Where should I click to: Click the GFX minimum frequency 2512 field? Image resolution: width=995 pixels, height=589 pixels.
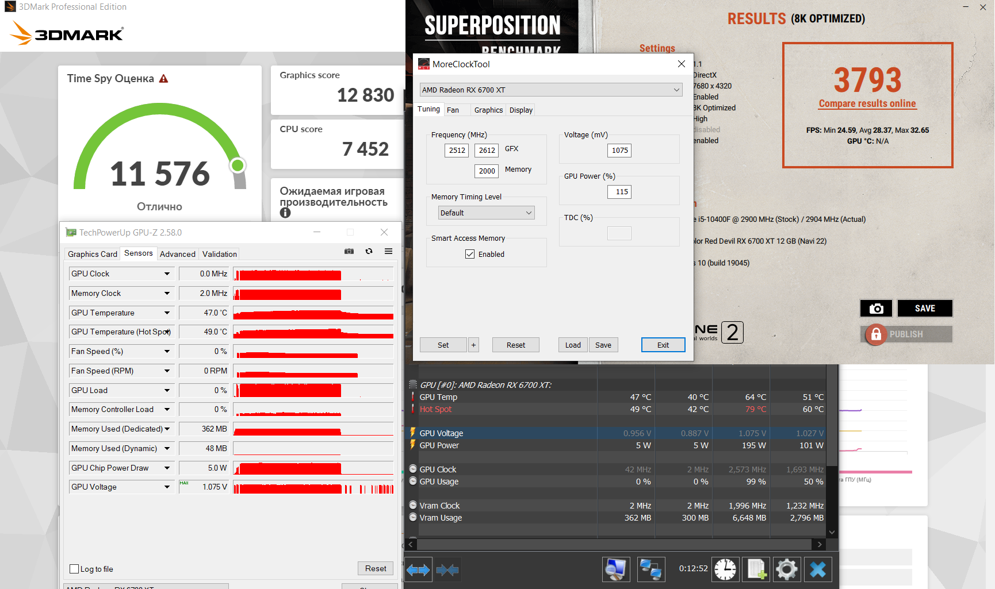457,150
